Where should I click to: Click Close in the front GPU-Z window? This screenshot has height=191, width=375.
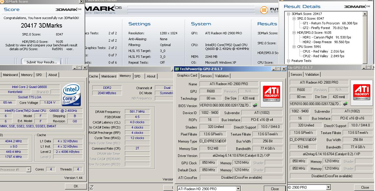pos(275,189)
